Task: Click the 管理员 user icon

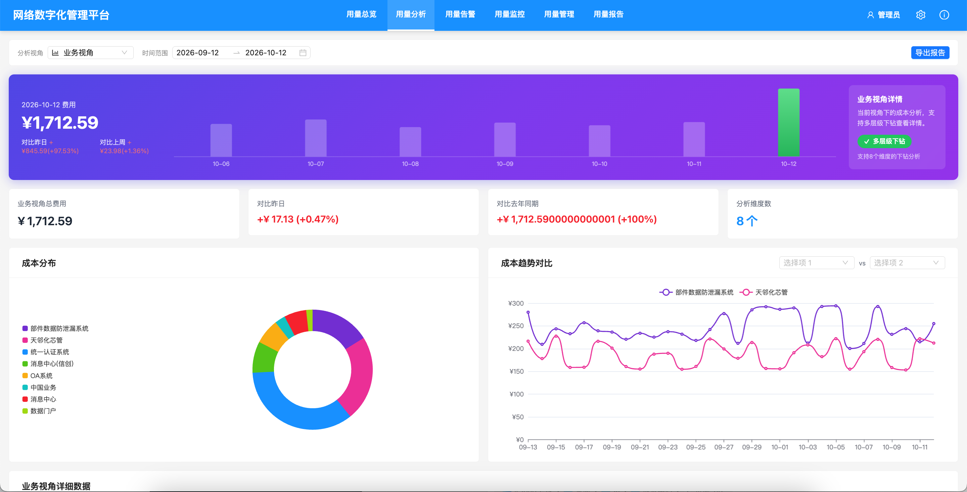Action: pos(871,15)
